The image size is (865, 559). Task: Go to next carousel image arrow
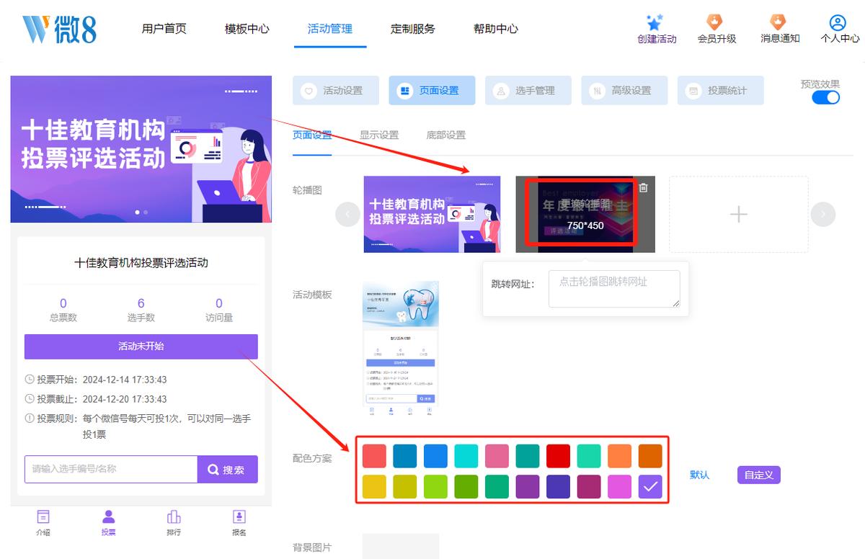coord(823,214)
